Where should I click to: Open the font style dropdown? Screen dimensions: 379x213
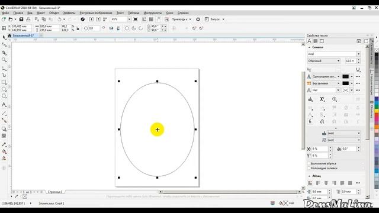[x=338, y=61]
